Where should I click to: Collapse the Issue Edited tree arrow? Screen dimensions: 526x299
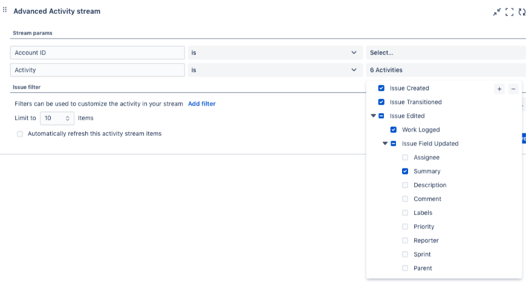tap(373, 116)
